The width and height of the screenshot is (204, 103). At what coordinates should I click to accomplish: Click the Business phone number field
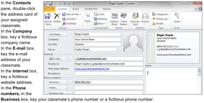pos(109,82)
